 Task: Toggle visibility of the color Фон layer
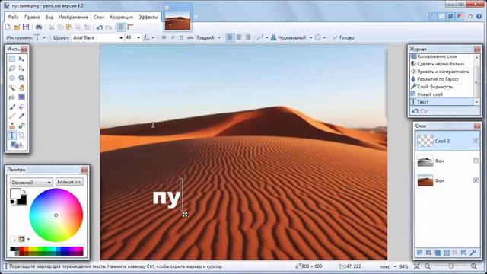(476, 180)
